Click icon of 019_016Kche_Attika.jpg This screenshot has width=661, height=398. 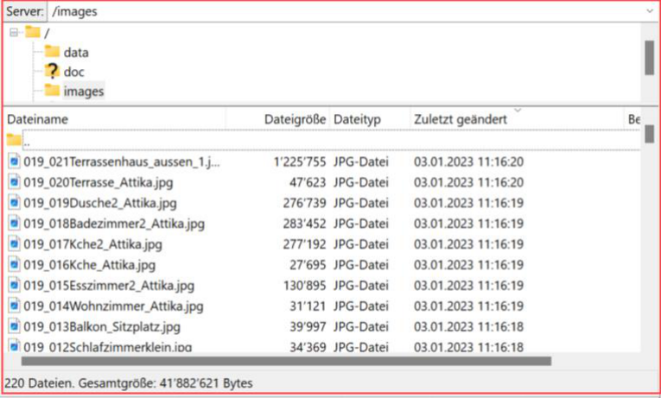pos(15,264)
